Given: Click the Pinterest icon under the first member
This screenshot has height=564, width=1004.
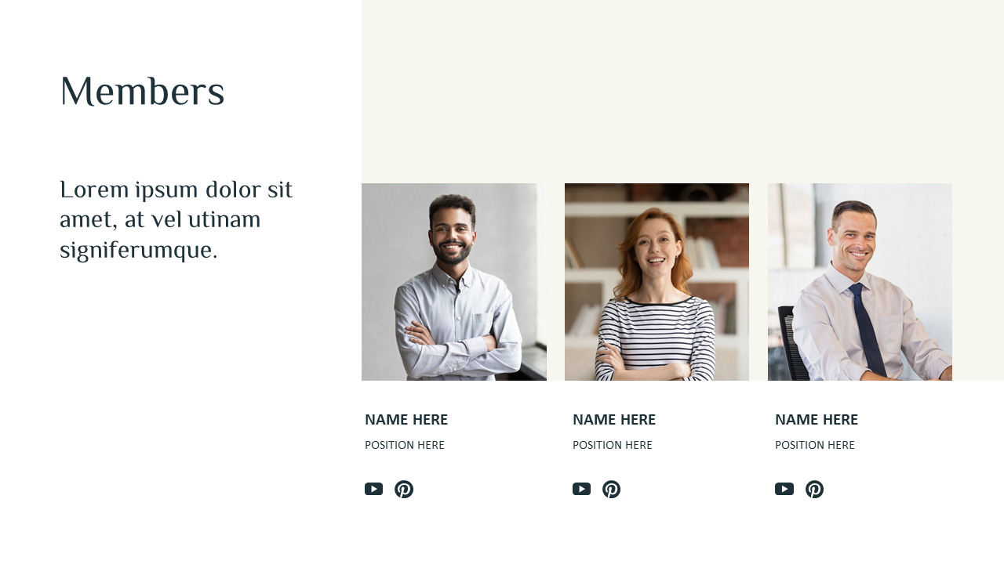Looking at the screenshot, I should tap(404, 490).
